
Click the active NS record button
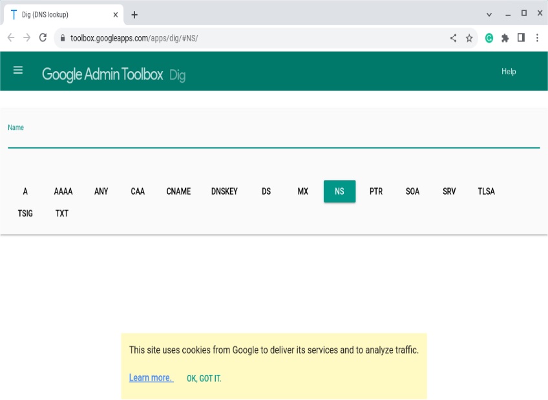[340, 191]
